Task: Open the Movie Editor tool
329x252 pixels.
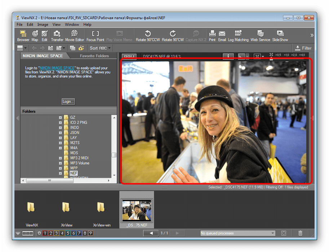Action: 75,36
